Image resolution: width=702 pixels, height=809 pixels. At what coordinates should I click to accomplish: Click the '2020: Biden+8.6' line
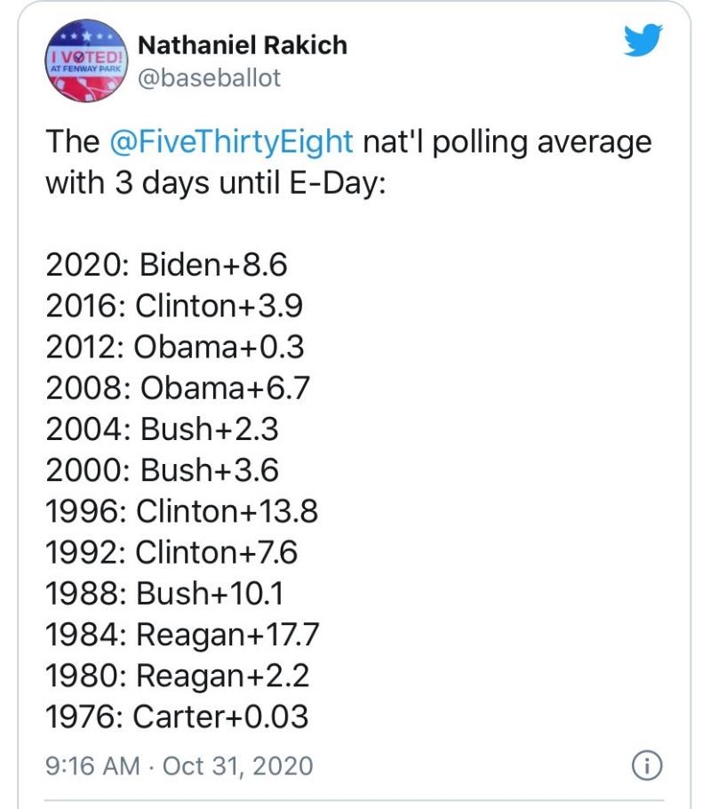(x=167, y=265)
